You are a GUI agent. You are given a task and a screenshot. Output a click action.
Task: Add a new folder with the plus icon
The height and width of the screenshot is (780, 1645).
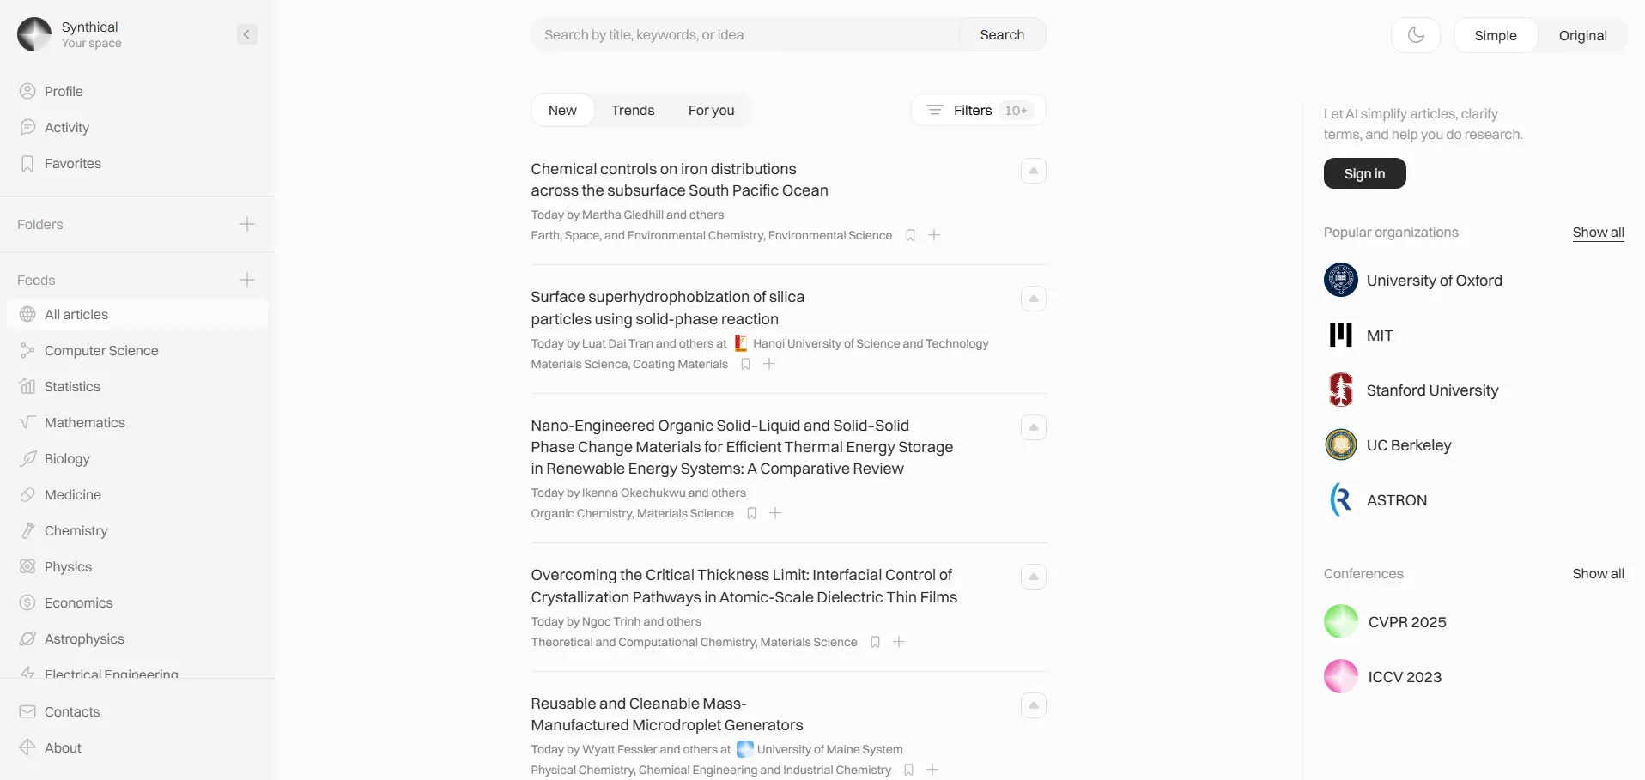[x=247, y=224]
